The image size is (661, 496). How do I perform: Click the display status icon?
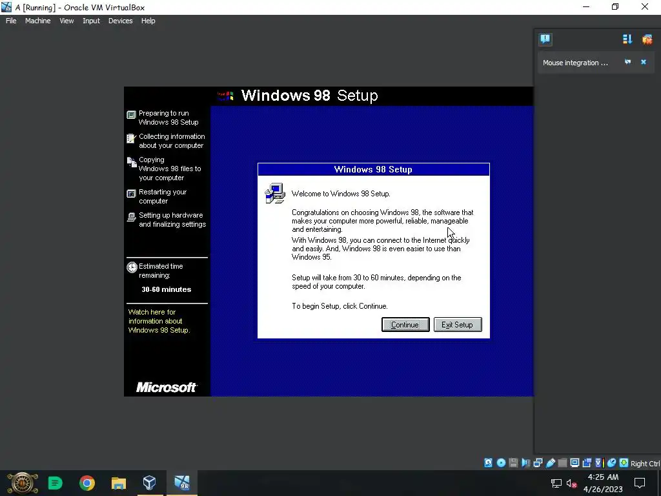click(575, 462)
